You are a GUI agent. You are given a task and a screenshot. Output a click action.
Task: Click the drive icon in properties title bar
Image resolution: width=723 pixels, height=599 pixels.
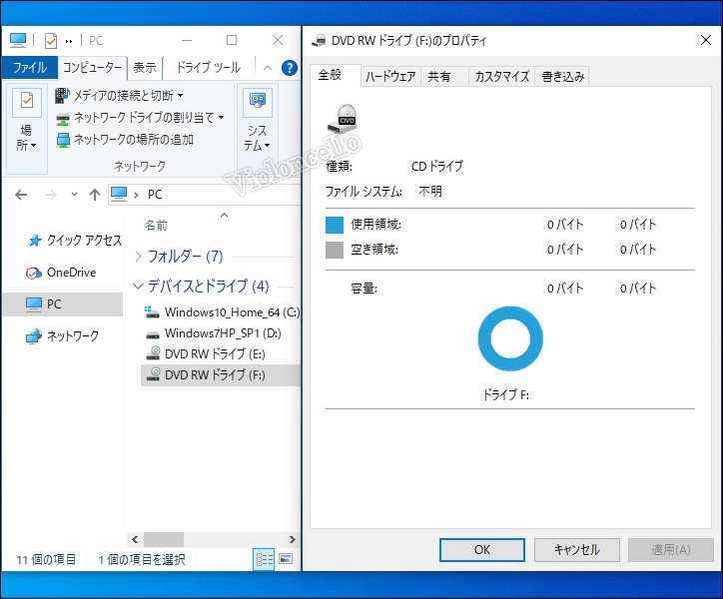pos(319,41)
